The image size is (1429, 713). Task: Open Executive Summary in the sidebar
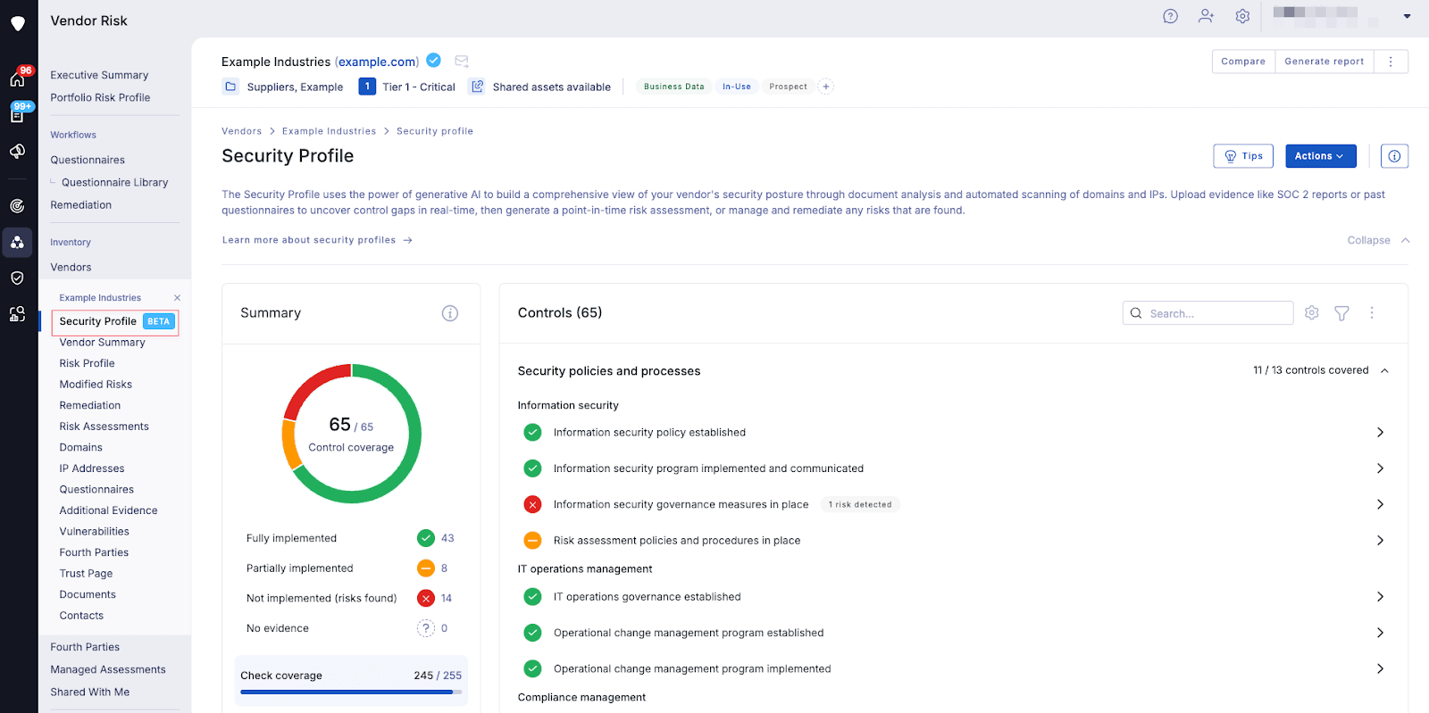click(99, 75)
